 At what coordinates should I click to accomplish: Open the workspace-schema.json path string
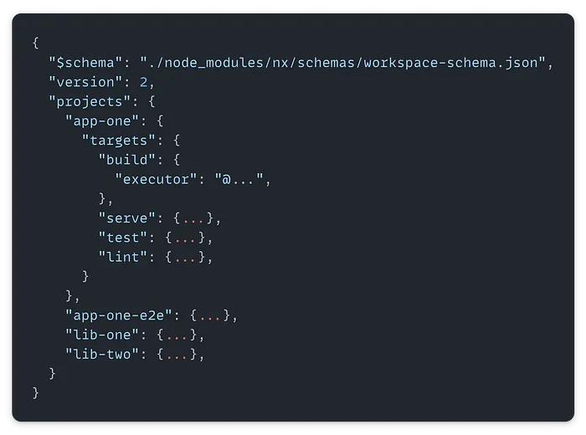342,63
